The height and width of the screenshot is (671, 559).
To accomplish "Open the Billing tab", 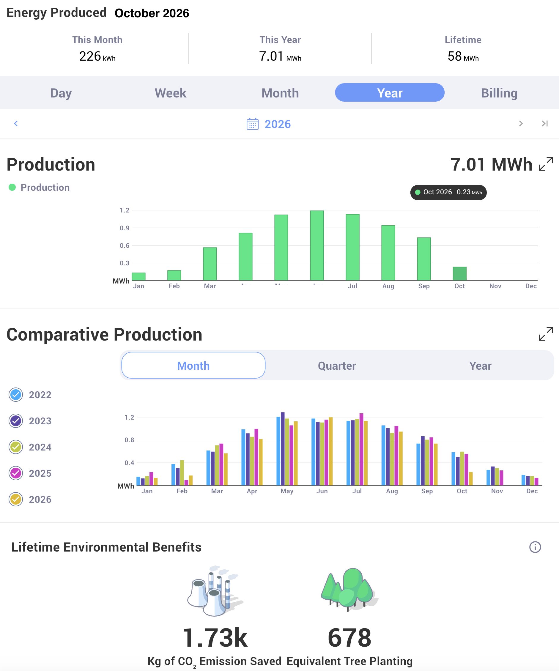I will tap(499, 93).
